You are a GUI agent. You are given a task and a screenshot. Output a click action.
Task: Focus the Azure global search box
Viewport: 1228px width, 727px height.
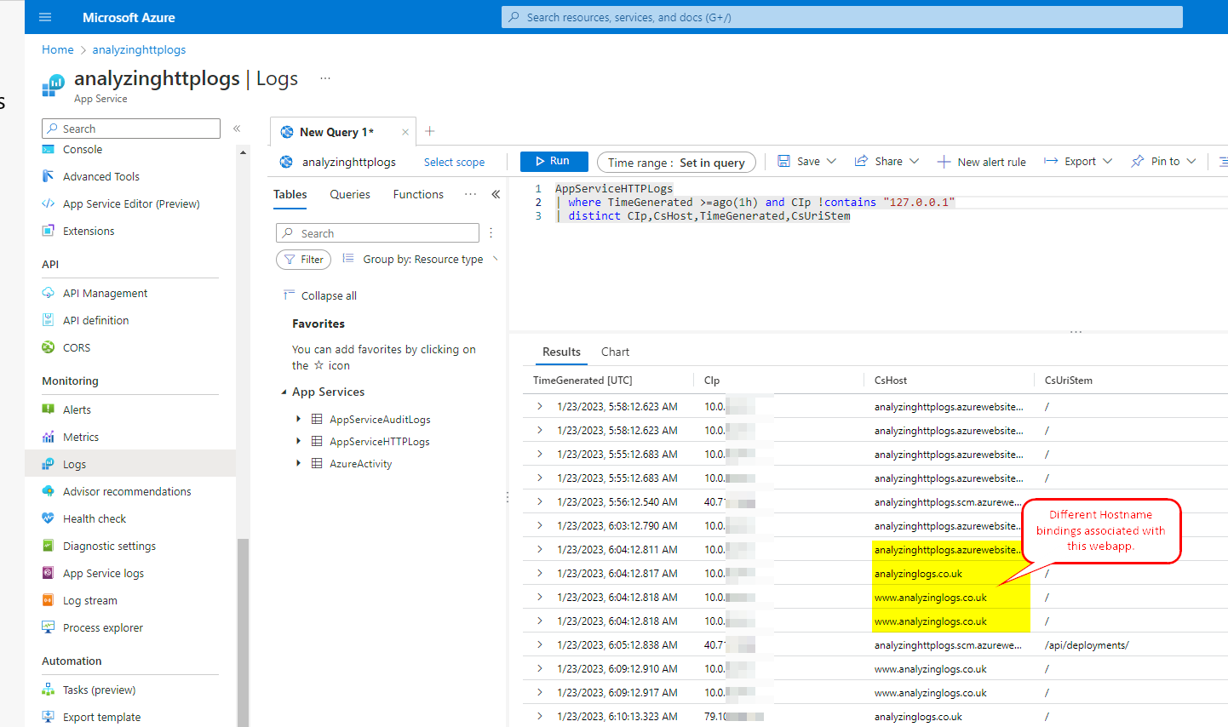841,17
